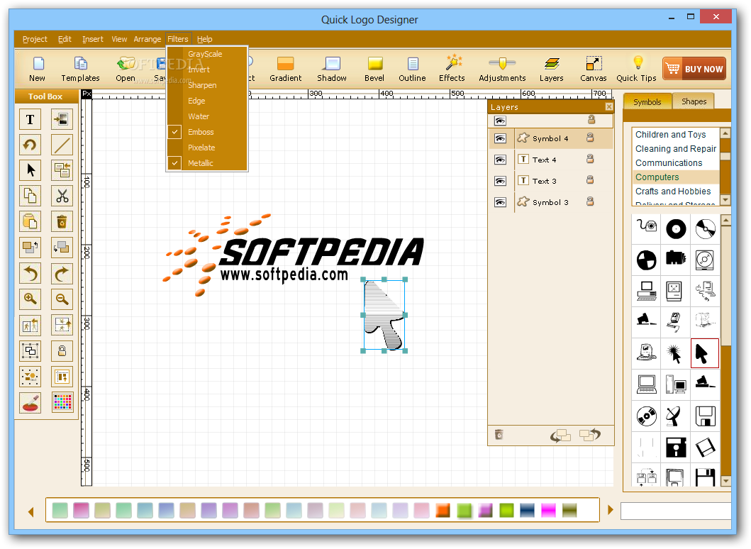Click the BUY NOW button
The image size is (751, 549).
(694, 69)
